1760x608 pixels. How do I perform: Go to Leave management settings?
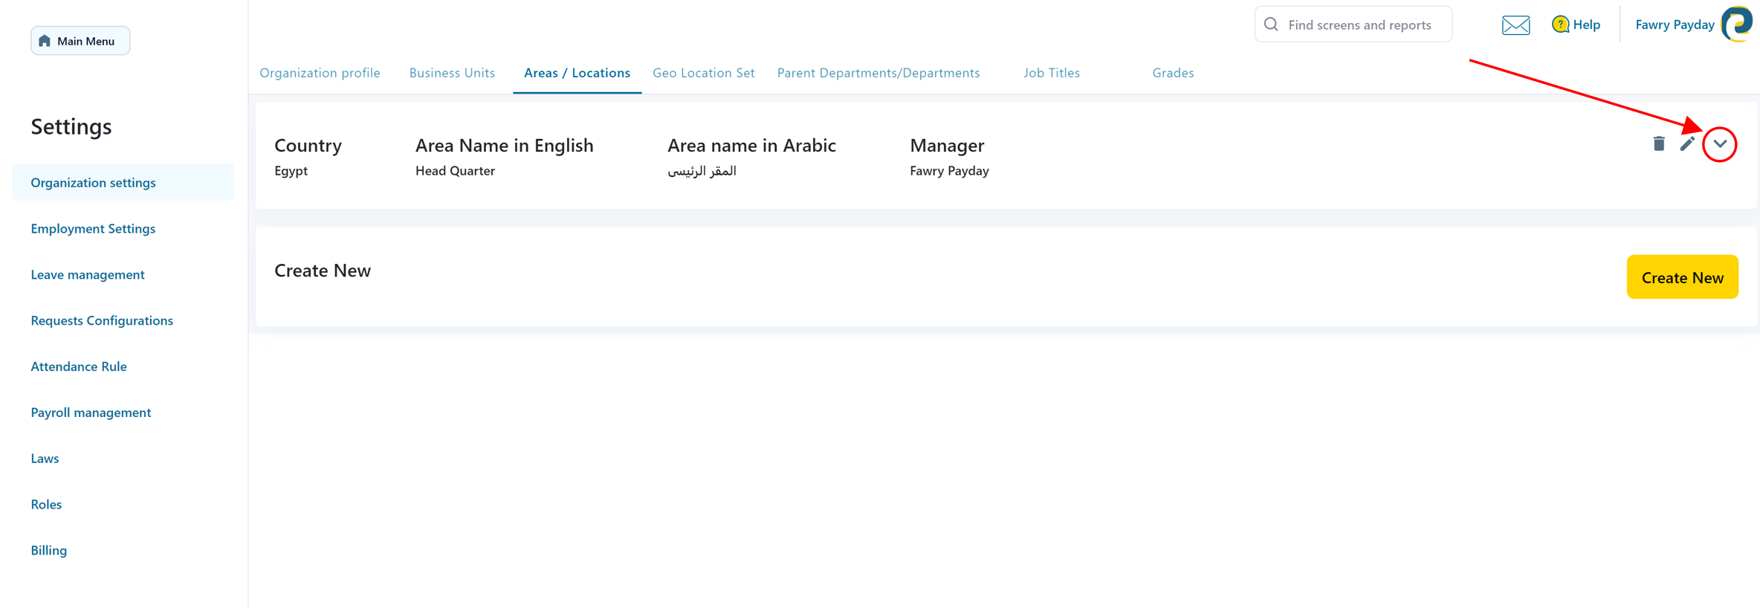(88, 274)
